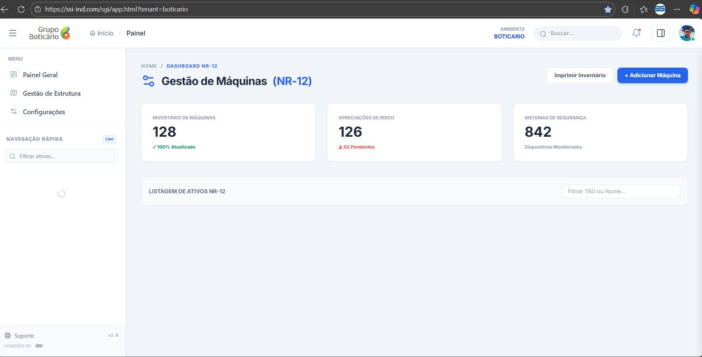Click Imprimir Inventário button
Screen dimensions: 702x357
580,75
